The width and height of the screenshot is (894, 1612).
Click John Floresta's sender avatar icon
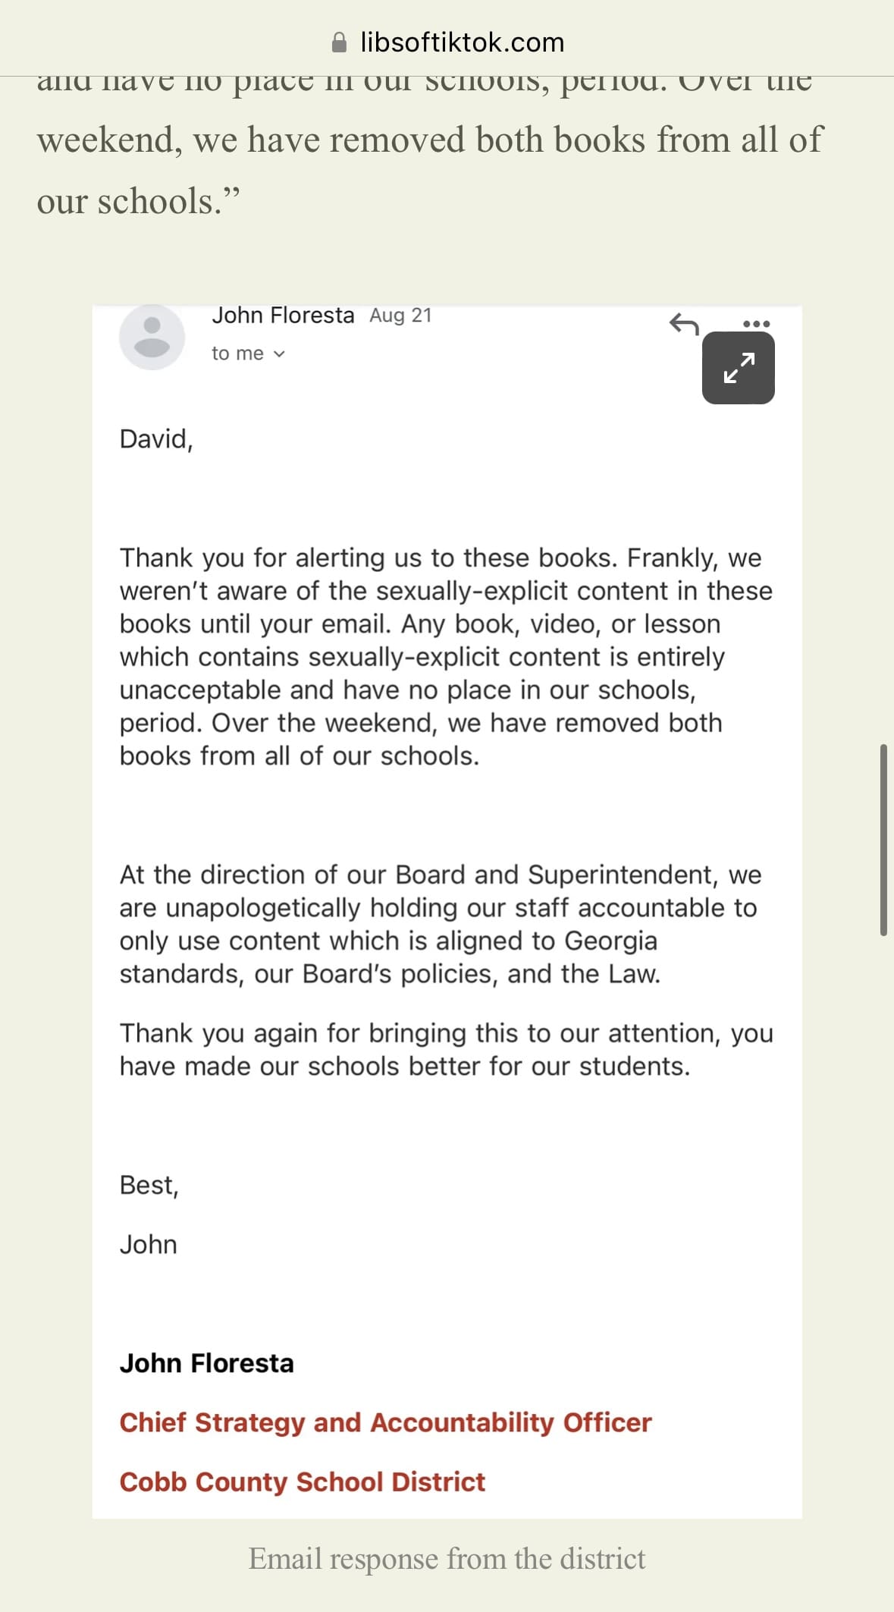(x=152, y=337)
